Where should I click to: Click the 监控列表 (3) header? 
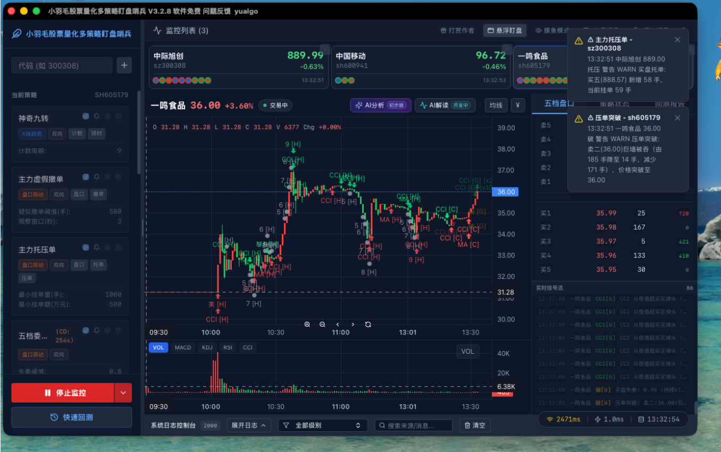coord(181,31)
